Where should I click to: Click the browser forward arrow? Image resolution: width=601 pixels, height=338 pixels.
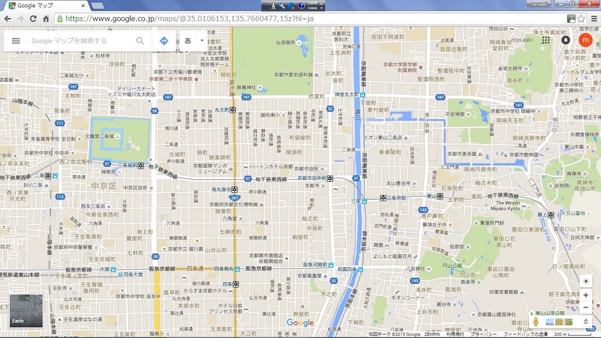point(20,18)
